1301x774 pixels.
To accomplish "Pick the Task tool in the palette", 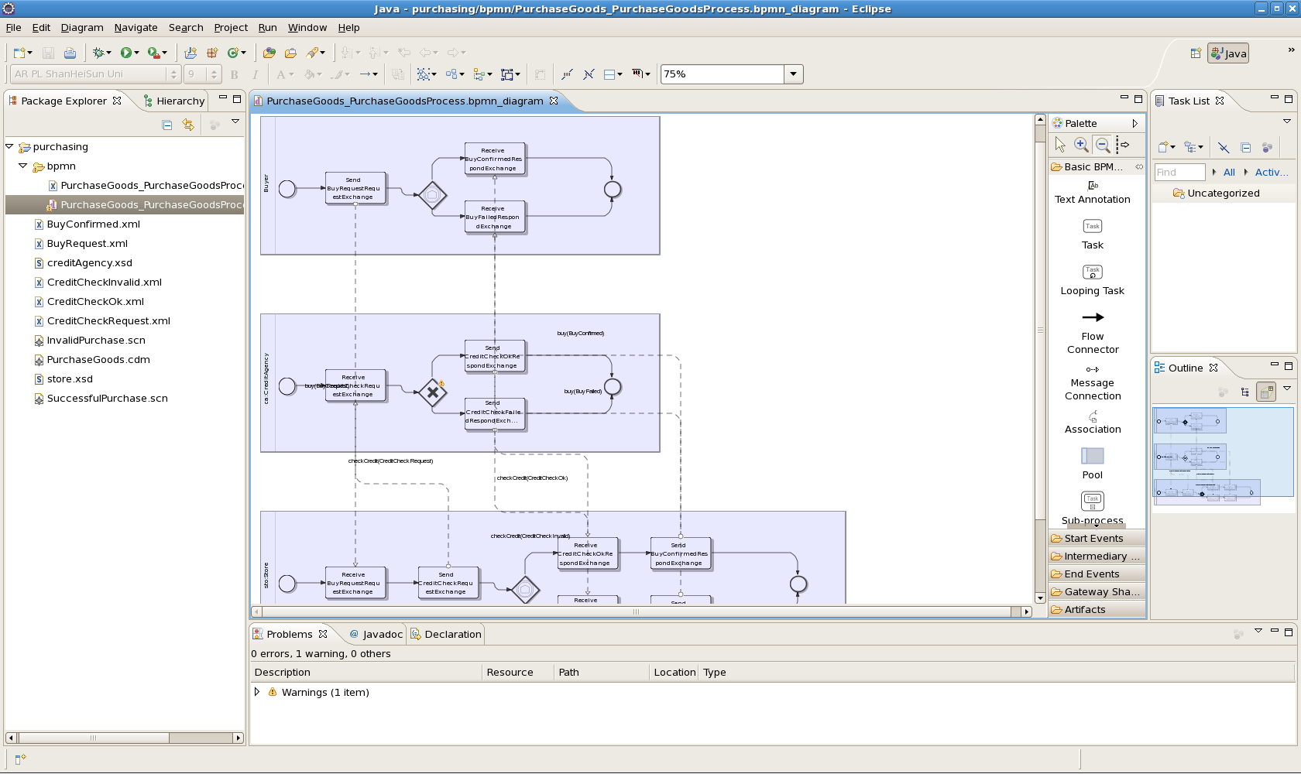I will point(1092,235).
